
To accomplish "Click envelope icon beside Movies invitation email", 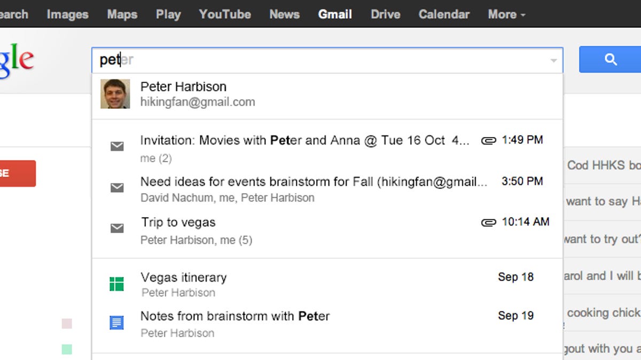I will (117, 146).
